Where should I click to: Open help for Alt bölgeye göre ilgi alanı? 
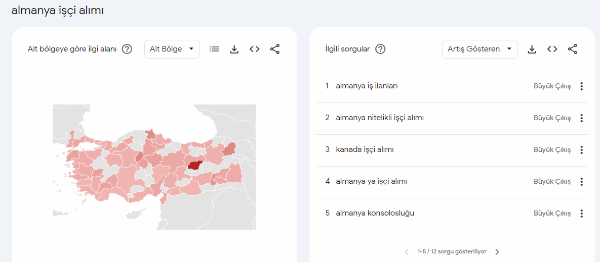[x=127, y=49]
